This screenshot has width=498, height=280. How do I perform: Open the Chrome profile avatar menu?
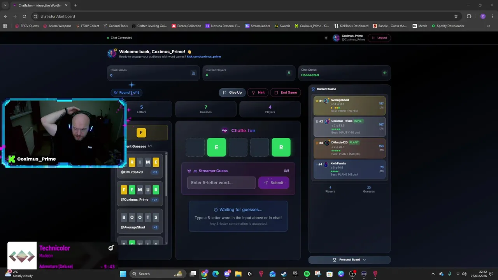tap(483, 16)
